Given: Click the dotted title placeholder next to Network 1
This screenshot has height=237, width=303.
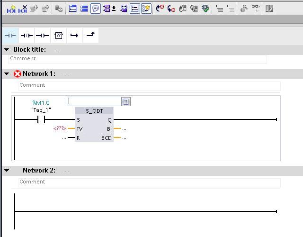Looking at the screenshot, I should (x=67, y=75).
